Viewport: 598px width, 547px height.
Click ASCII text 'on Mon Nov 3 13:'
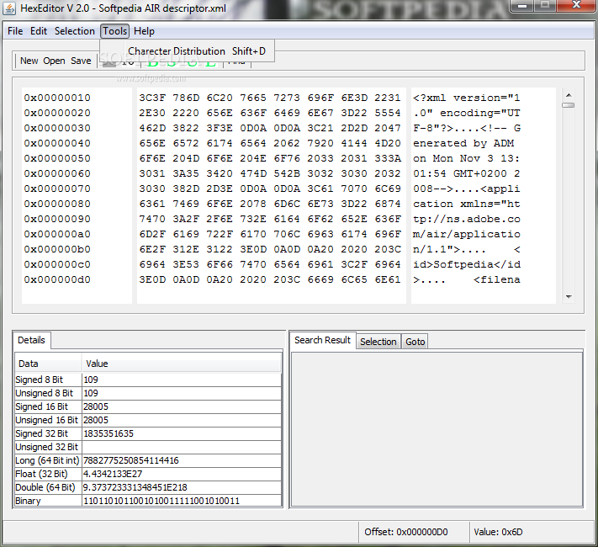(x=467, y=158)
